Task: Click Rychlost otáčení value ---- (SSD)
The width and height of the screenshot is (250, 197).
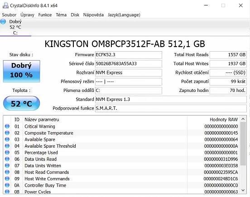Action: 228,72
